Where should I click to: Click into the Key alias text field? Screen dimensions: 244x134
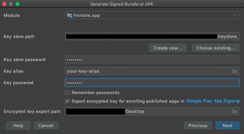(x=149, y=71)
